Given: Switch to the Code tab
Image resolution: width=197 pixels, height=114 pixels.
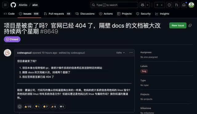Looking at the screenshot, I should 9,14.
